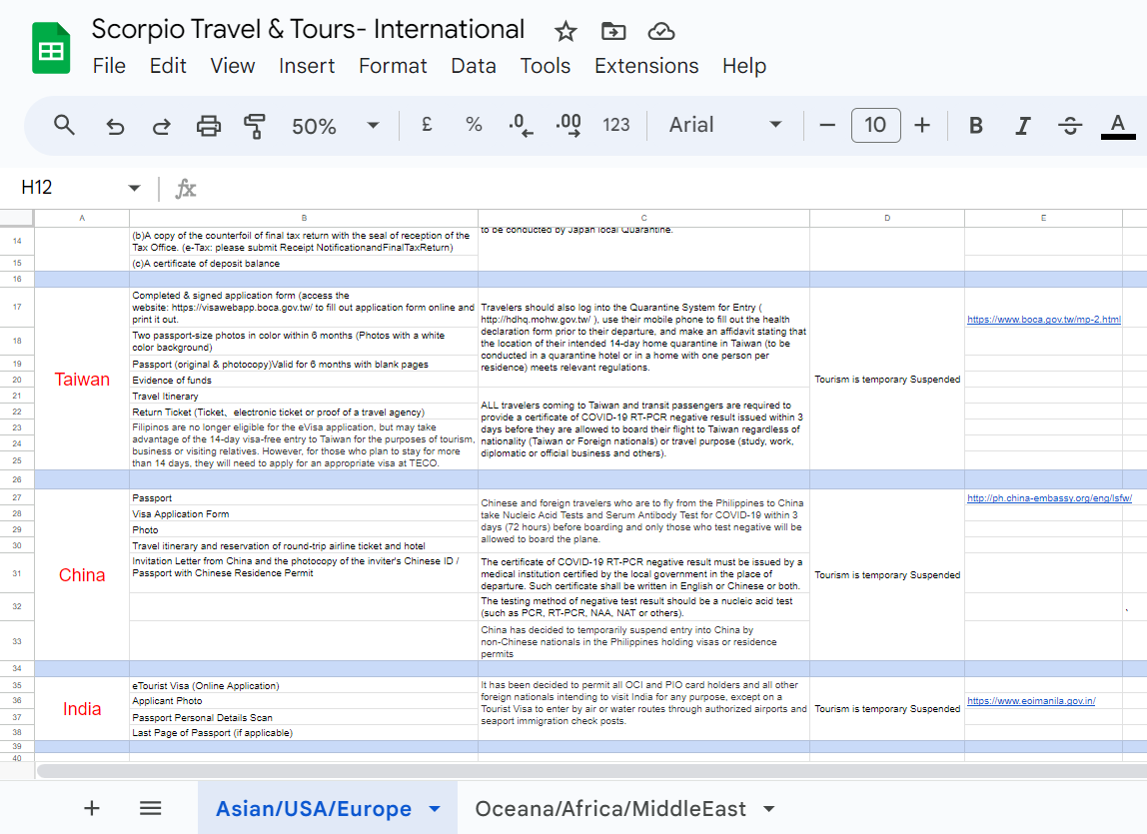Select row 31 header
The image size is (1147, 834).
pos(17,573)
